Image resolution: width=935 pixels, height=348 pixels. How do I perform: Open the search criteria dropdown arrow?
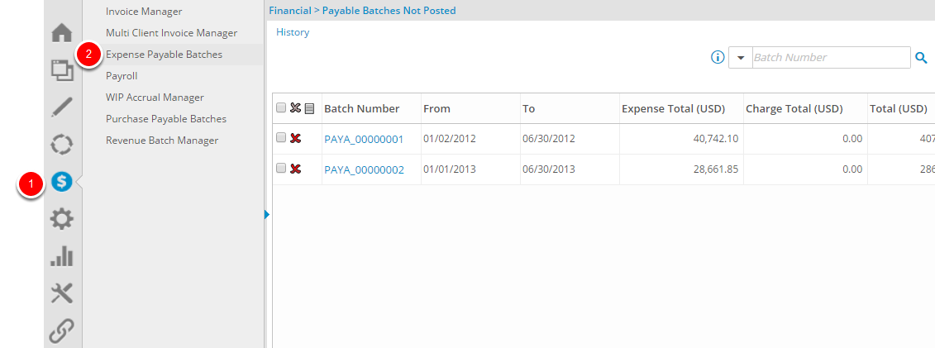coord(741,58)
